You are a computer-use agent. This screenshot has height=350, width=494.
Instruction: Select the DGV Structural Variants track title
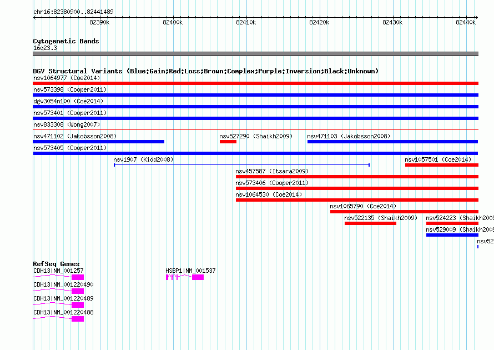pyautogui.click(x=206, y=71)
